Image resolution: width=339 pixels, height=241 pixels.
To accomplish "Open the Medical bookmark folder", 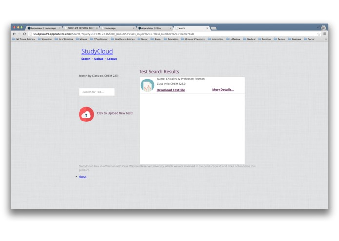I will click(249, 39).
